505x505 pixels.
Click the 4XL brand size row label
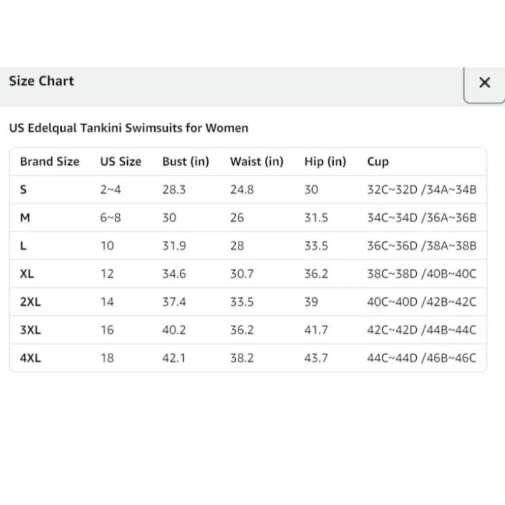30,359
